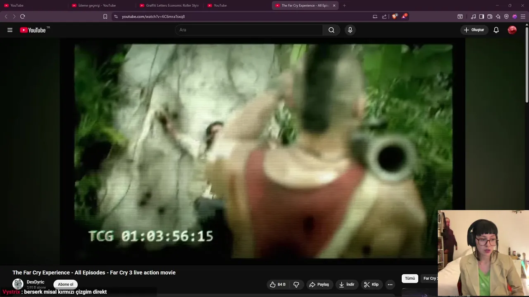Reload the page in browser

coord(22,16)
